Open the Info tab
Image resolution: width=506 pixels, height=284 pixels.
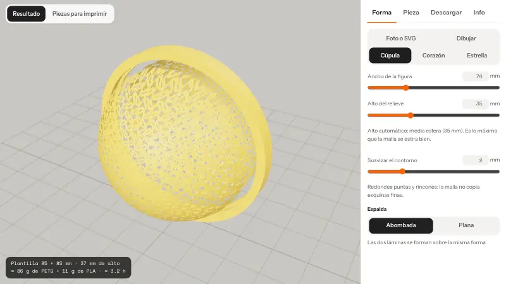(479, 13)
